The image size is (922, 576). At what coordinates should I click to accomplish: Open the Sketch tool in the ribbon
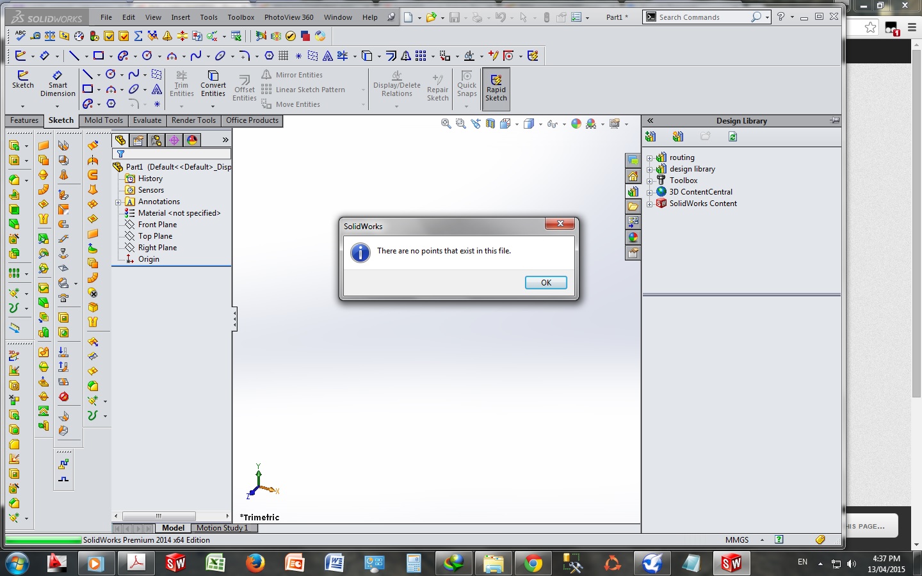click(x=22, y=80)
